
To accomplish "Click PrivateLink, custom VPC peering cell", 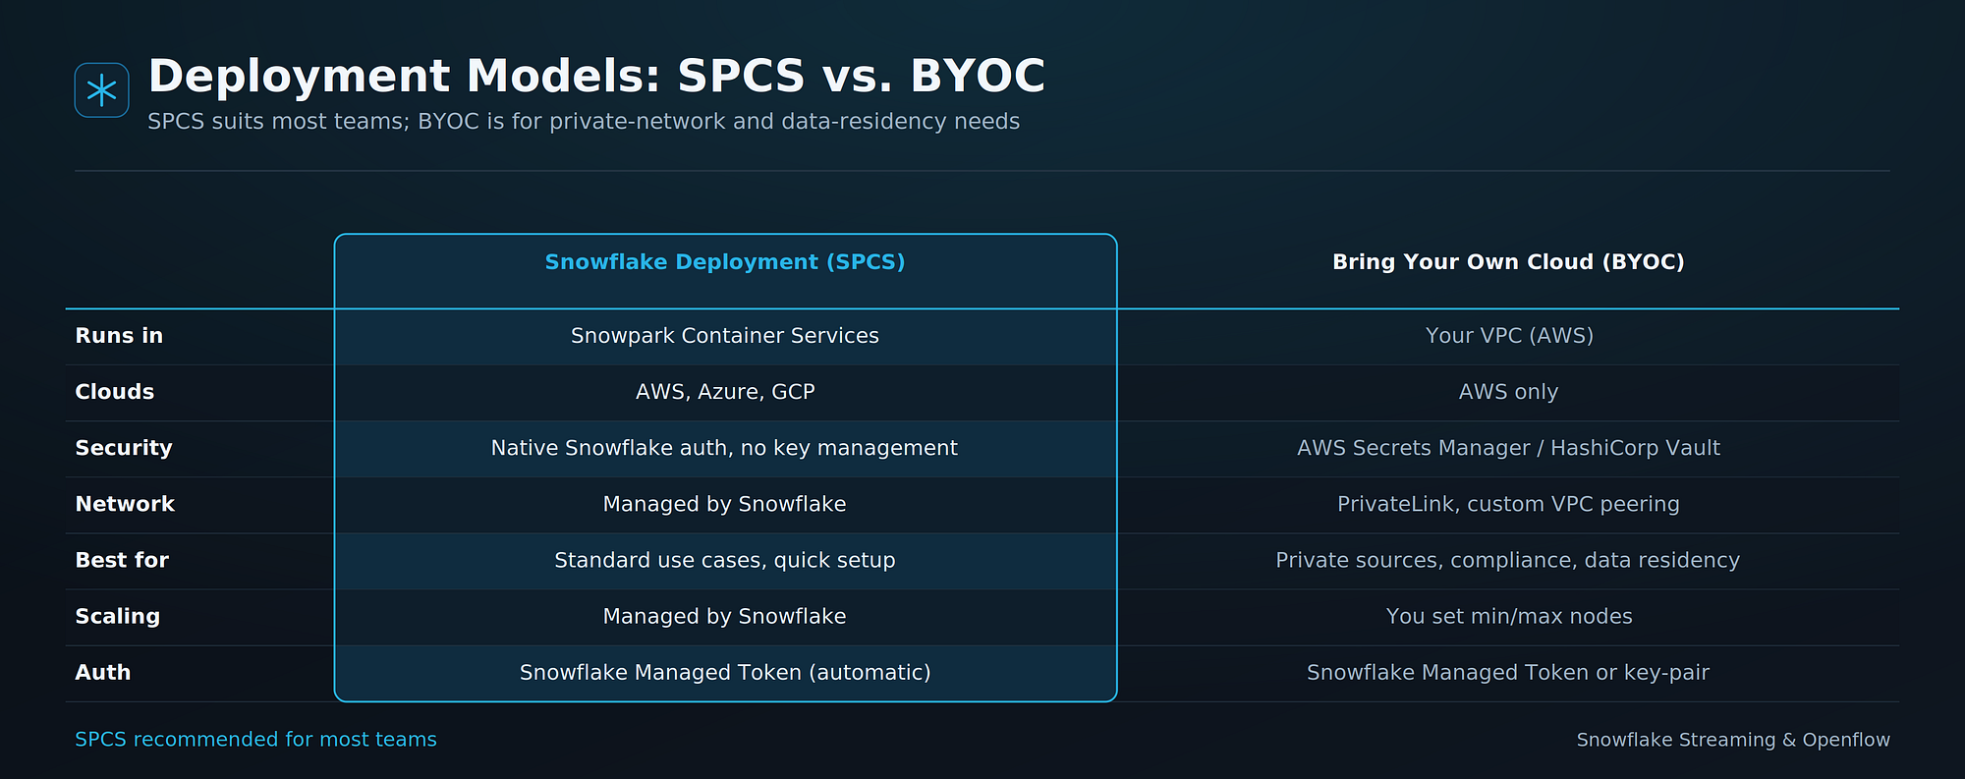I will click(x=1508, y=504).
